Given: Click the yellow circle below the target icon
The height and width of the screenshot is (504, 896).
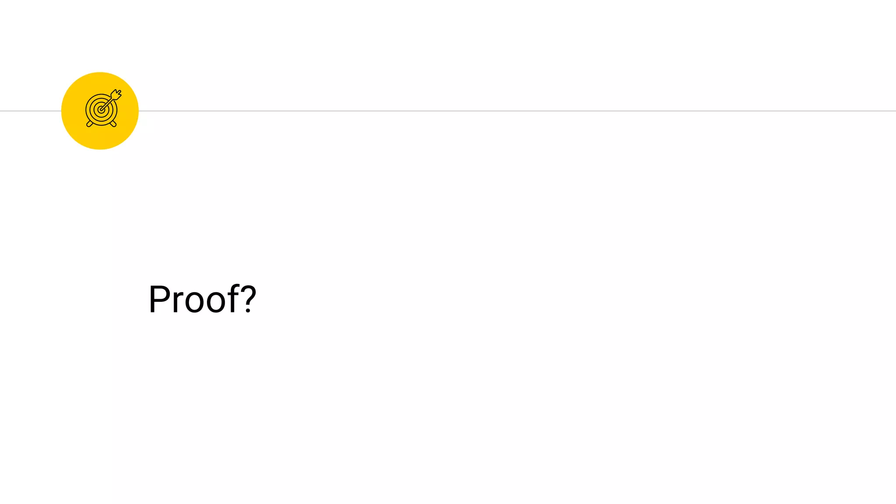Looking at the screenshot, I should coord(100,139).
